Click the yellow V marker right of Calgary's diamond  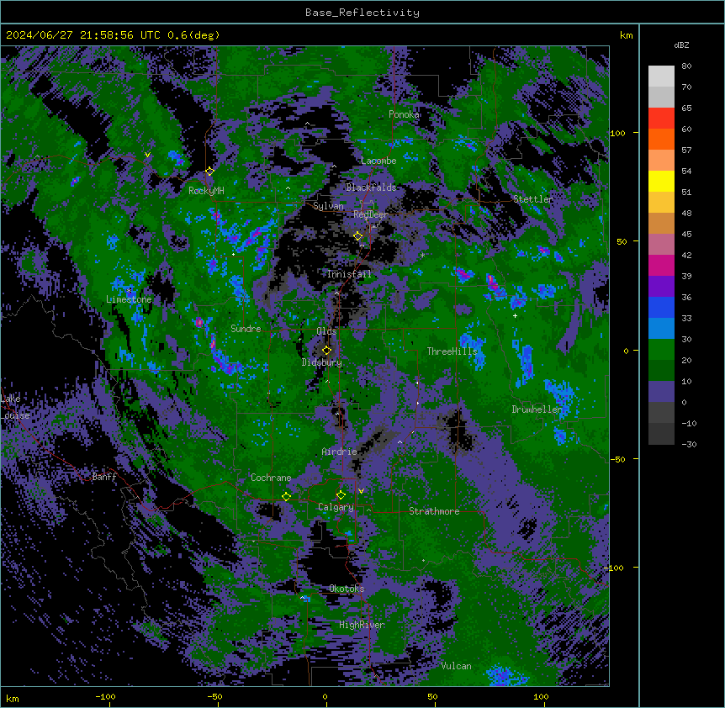(361, 491)
